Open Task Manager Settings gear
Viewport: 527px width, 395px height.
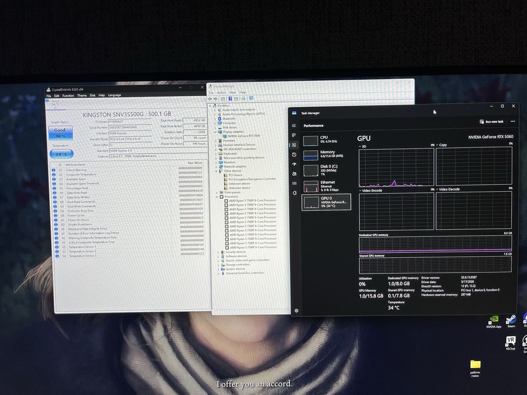pyautogui.click(x=297, y=311)
